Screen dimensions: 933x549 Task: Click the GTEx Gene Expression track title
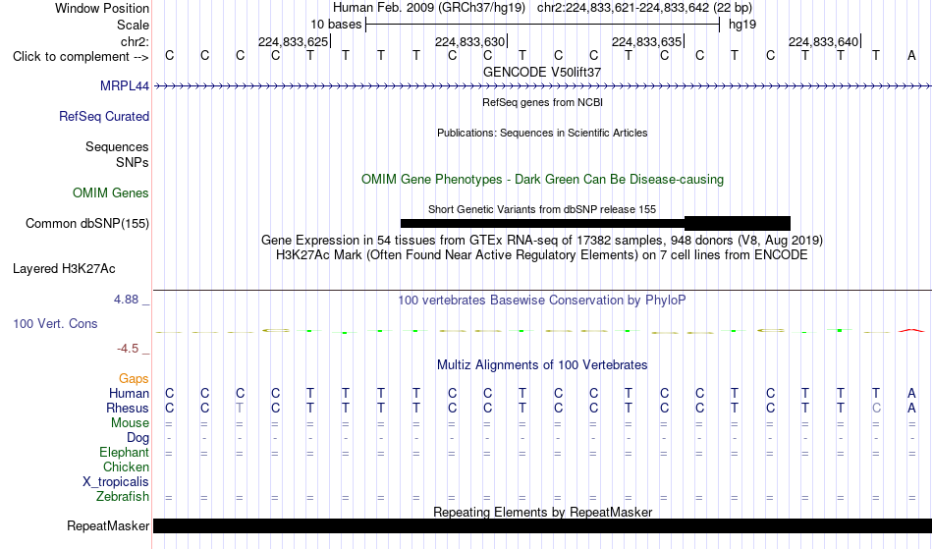click(542, 241)
